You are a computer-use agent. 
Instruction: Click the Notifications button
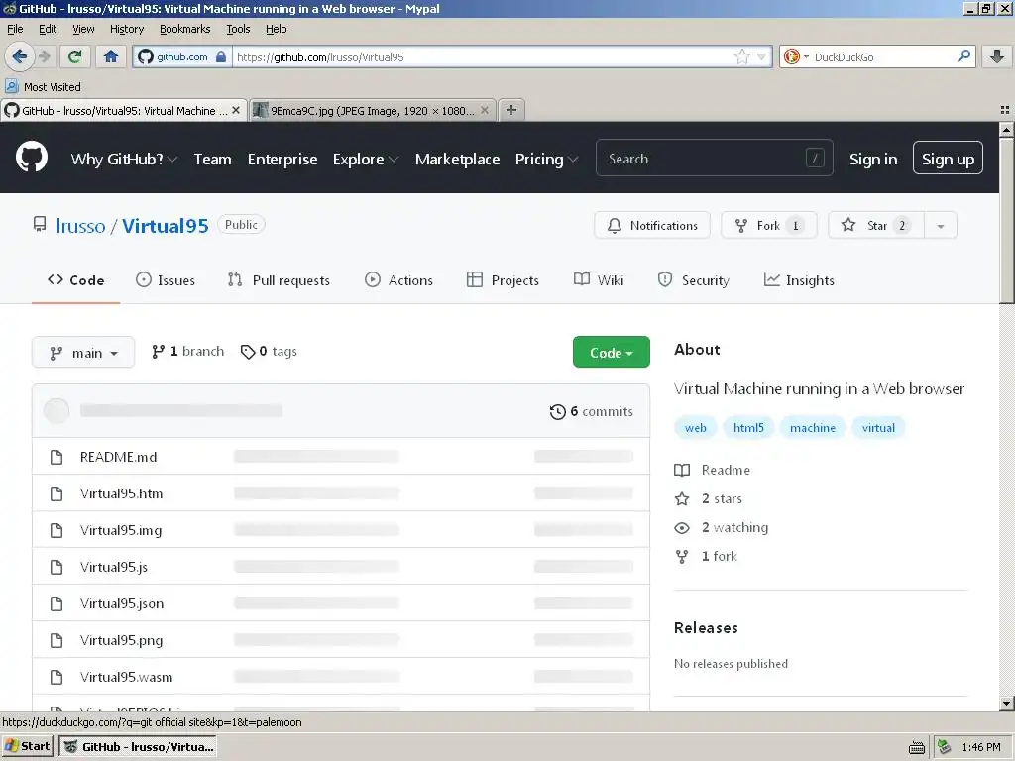tap(652, 226)
